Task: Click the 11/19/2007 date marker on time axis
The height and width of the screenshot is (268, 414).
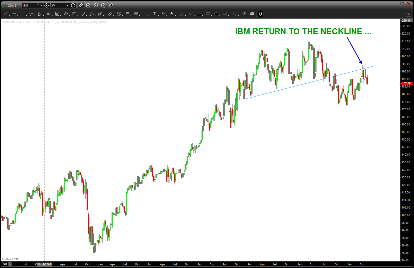Action: [44, 264]
